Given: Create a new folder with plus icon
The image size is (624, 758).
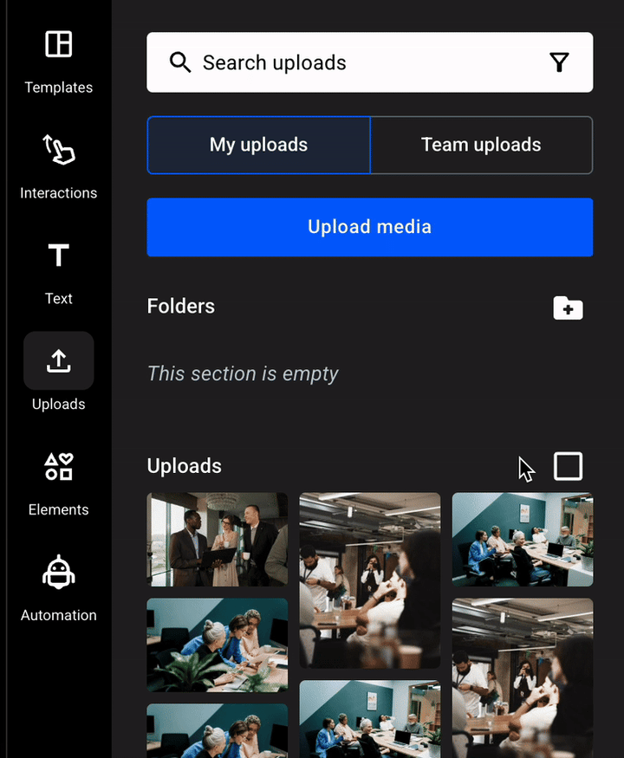Looking at the screenshot, I should 568,308.
